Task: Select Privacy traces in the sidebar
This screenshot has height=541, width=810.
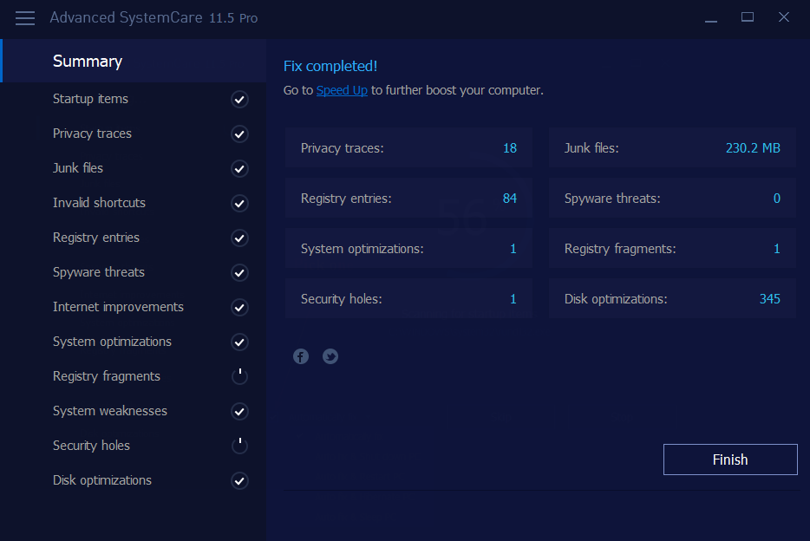Action: tap(92, 134)
